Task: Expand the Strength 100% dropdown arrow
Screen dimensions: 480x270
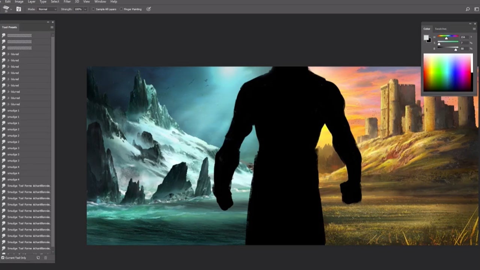Action: (85, 9)
